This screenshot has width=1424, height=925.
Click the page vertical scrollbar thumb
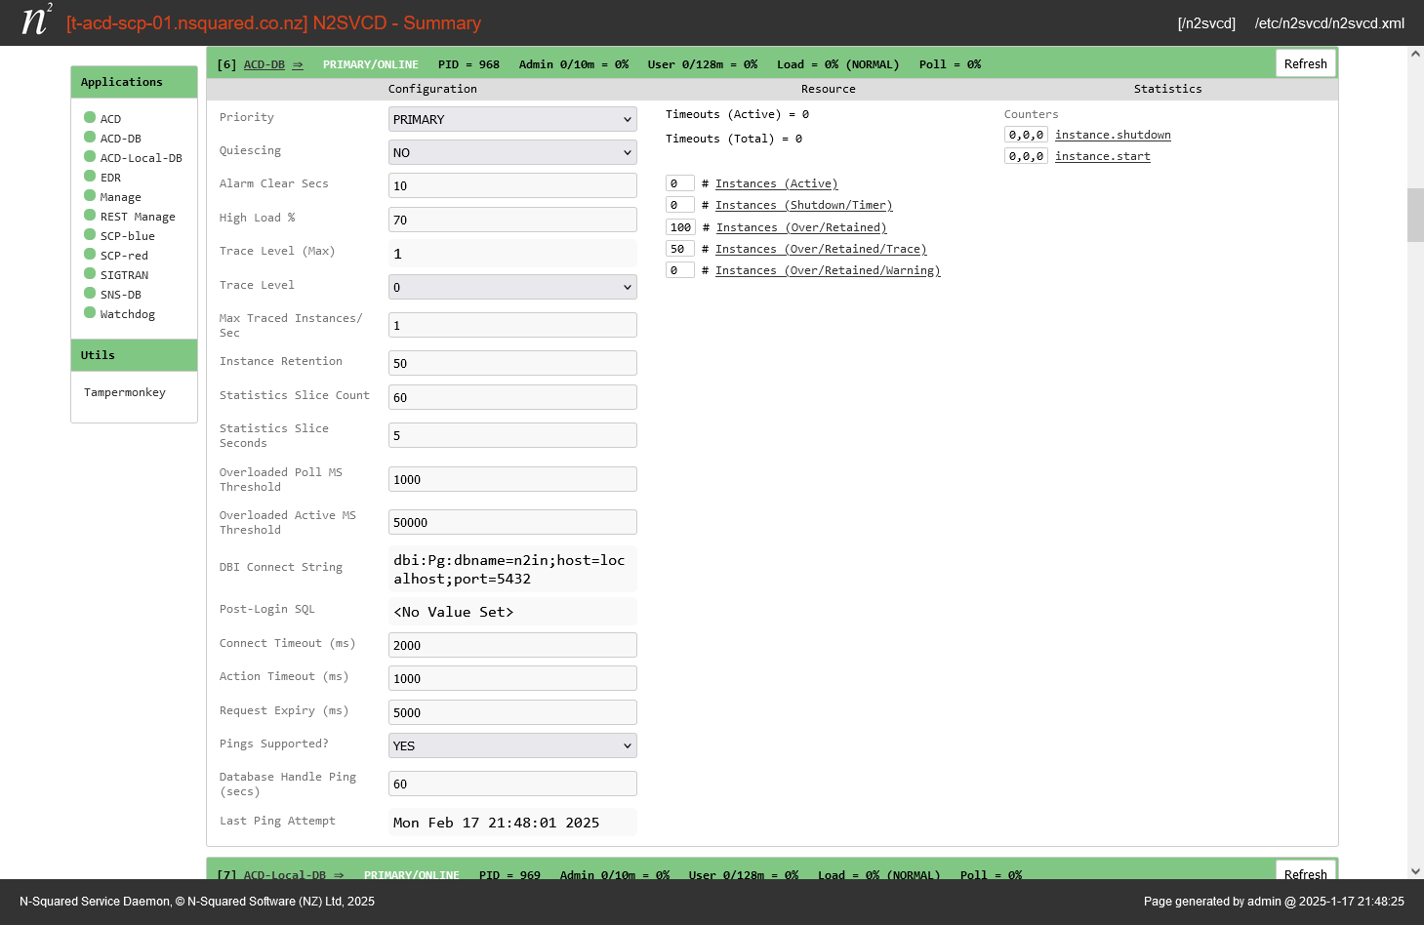tap(1415, 215)
